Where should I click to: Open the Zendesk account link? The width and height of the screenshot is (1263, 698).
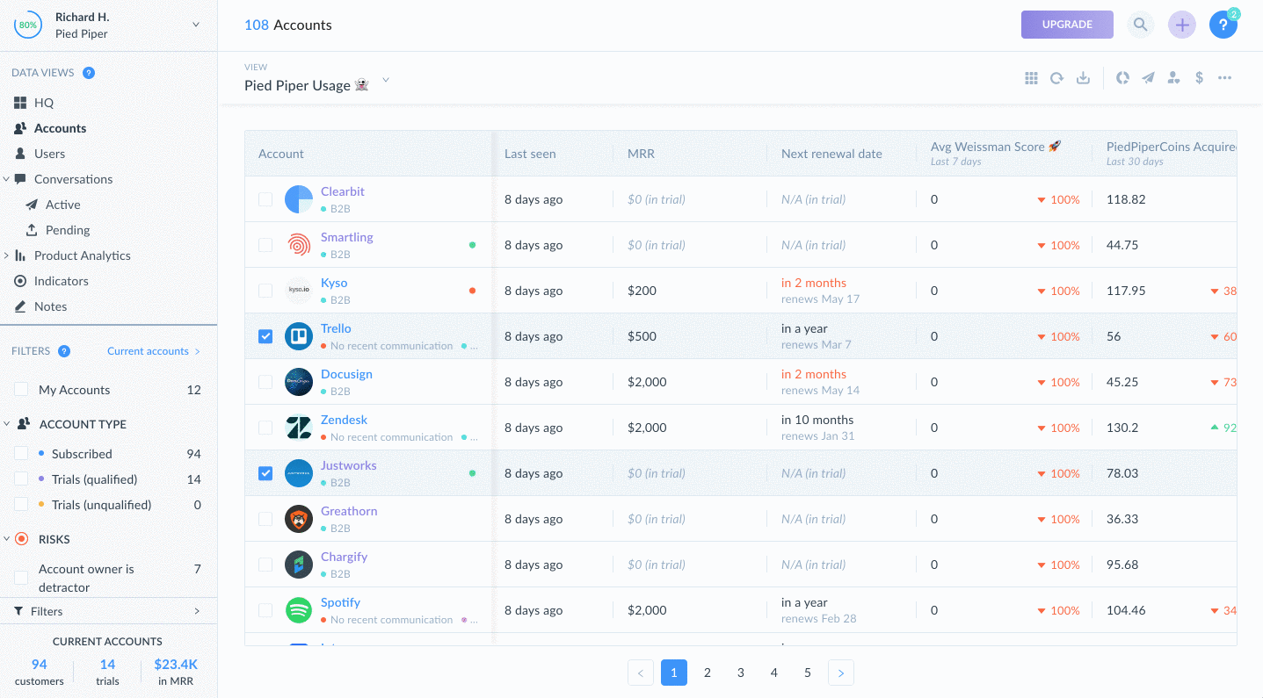click(x=344, y=420)
